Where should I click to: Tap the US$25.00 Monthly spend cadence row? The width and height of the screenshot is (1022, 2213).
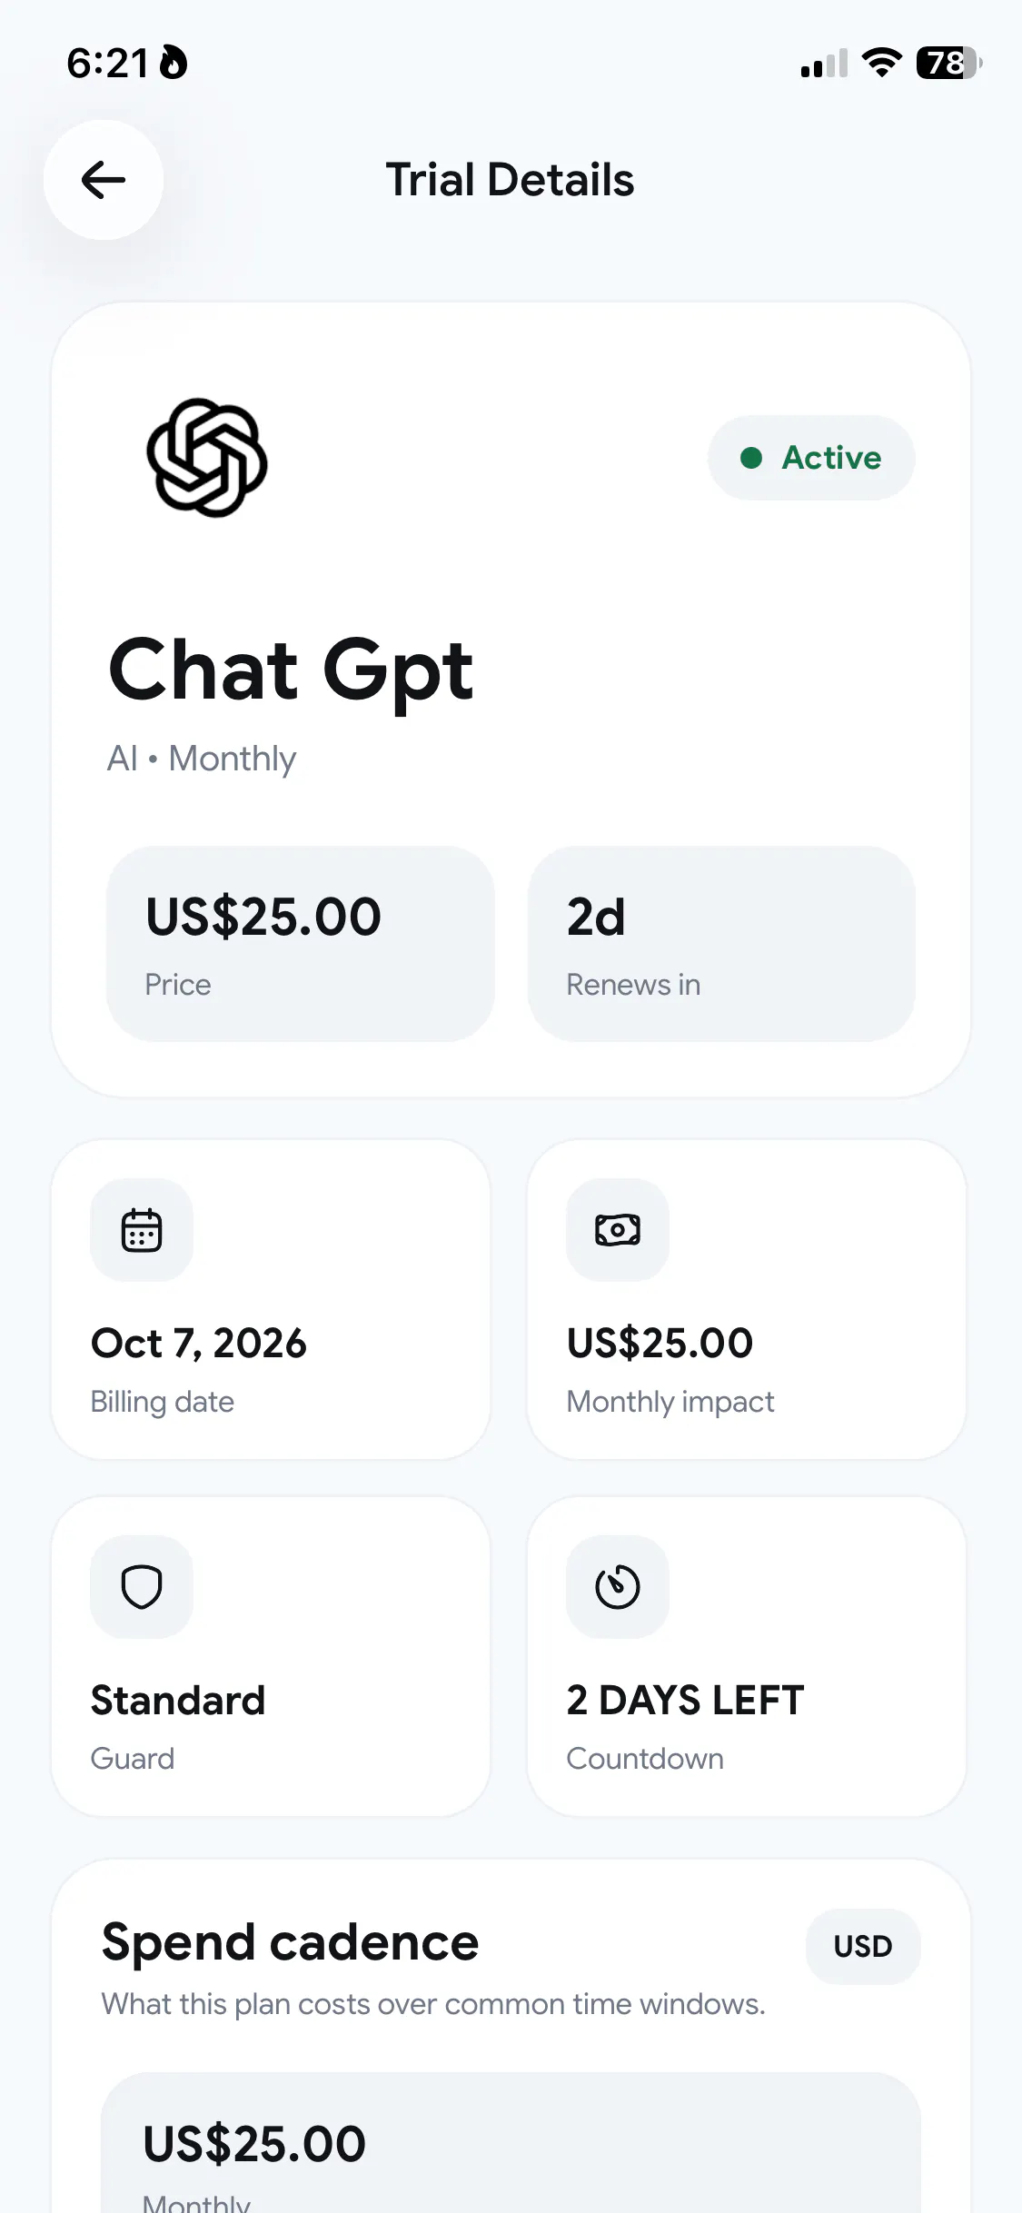pyautogui.click(x=511, y=2144)
